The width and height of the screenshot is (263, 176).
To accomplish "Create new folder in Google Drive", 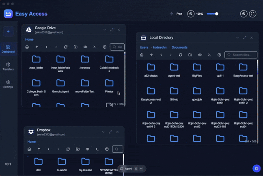I will (x=75, y=47).
